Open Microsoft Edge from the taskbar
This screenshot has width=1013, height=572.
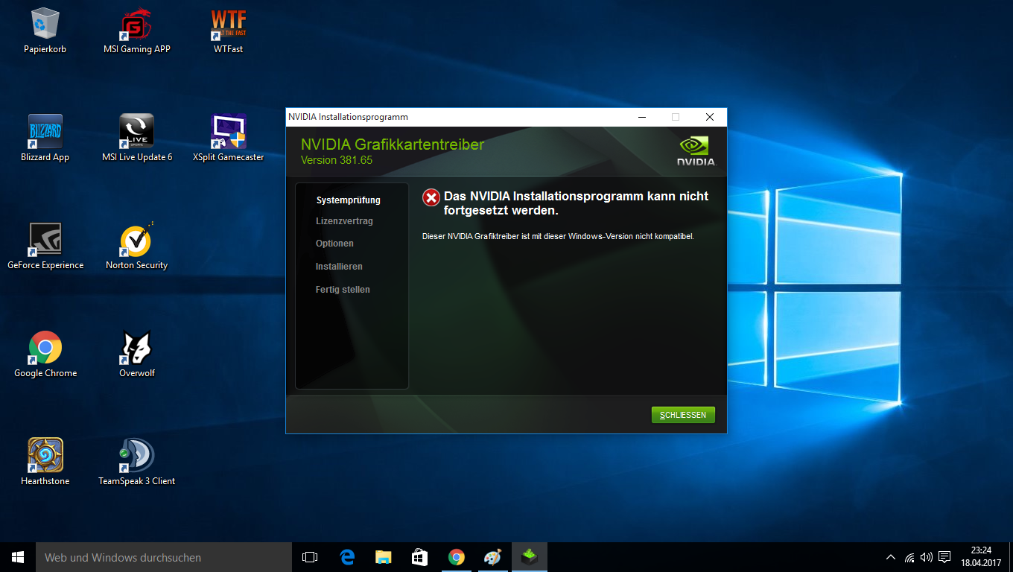coord(346,557)
